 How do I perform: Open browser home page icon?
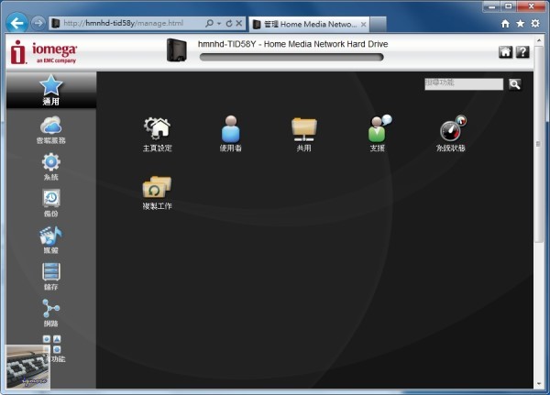(x=505, y=24)
